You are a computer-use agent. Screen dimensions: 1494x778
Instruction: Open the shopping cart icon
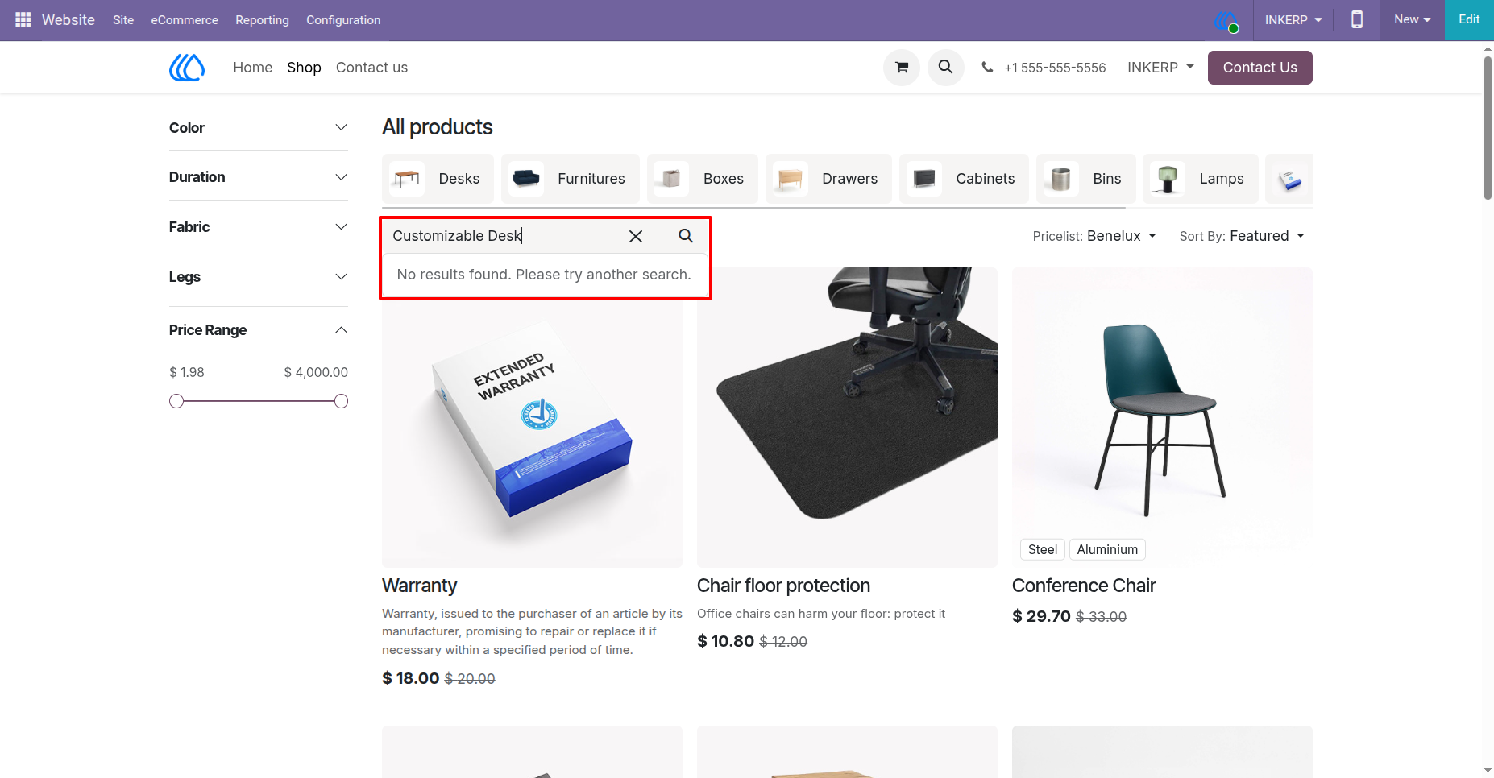[902, 68]
